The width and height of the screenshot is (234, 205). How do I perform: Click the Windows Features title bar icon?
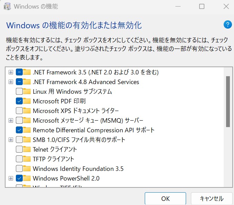(7, 6)
